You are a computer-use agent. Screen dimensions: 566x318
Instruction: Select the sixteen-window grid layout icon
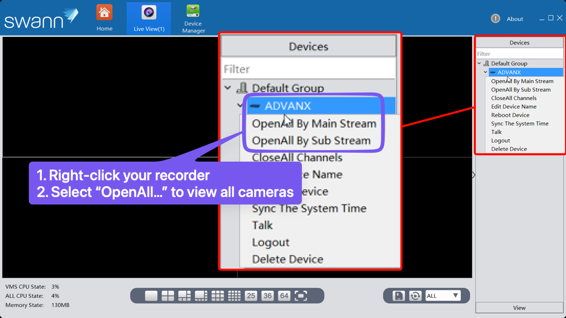click(x=234, y=296)
